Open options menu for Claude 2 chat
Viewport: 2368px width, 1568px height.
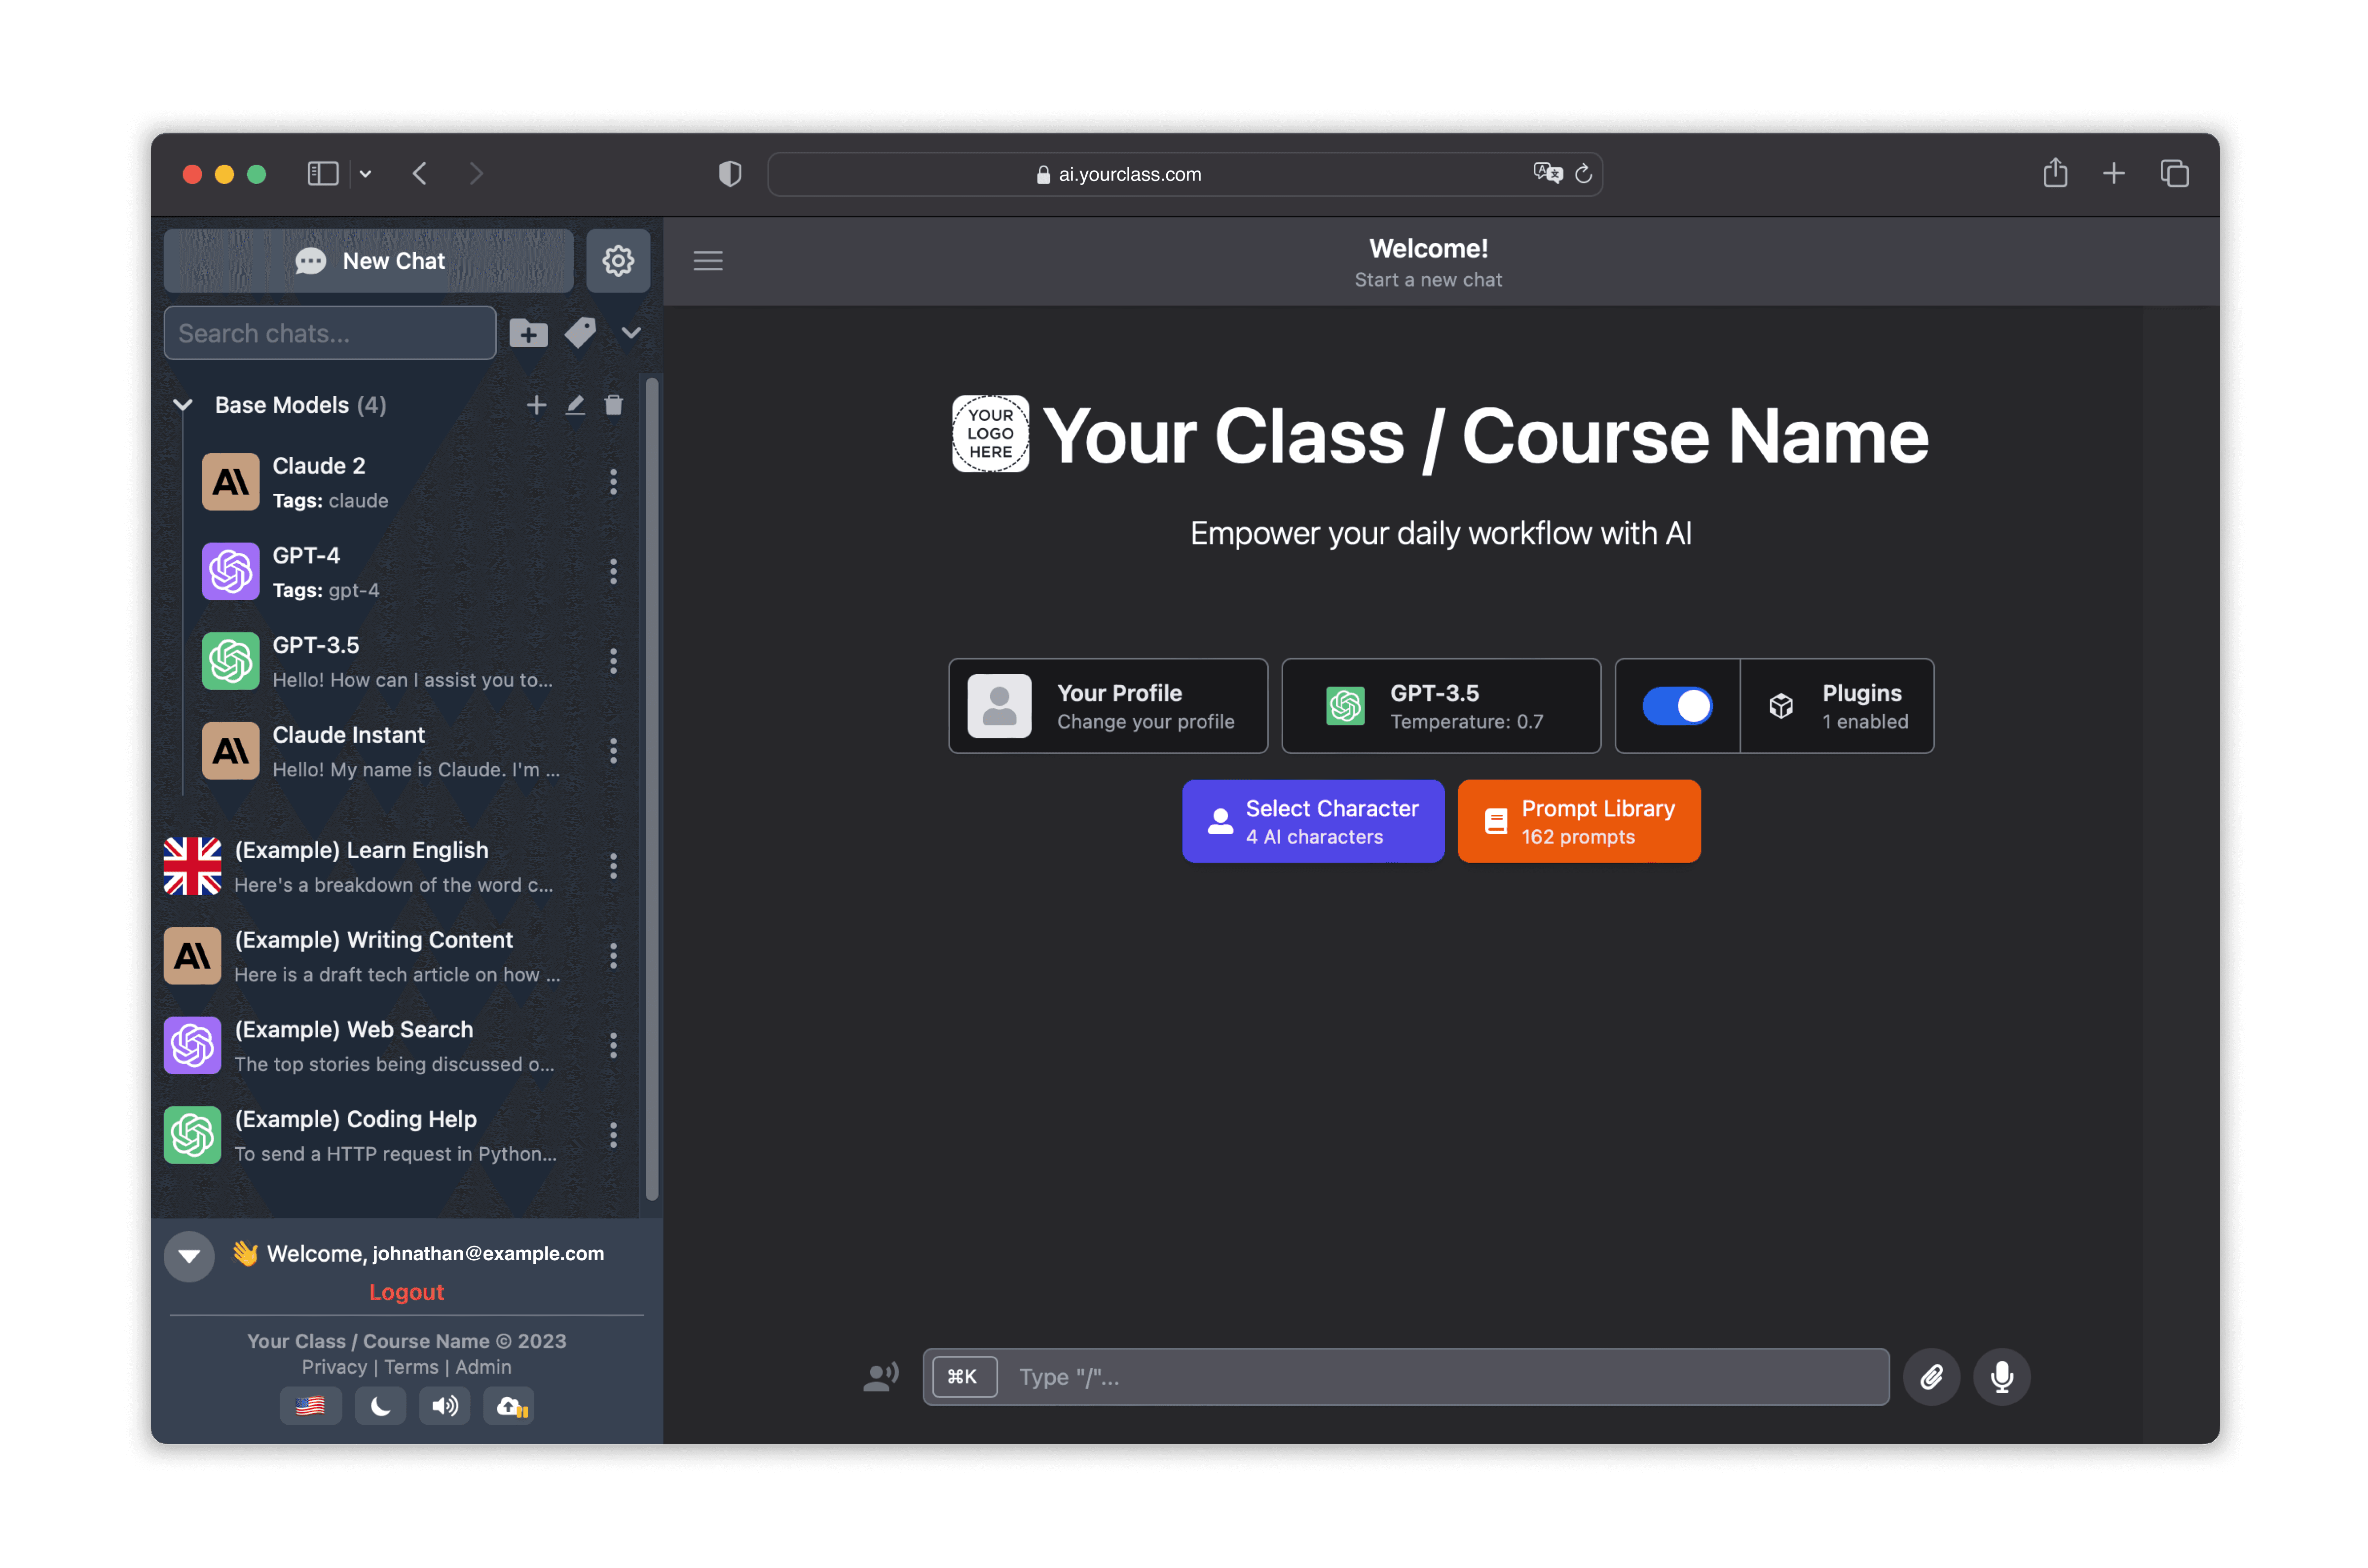pyautogui.click(x=613, y=482)
